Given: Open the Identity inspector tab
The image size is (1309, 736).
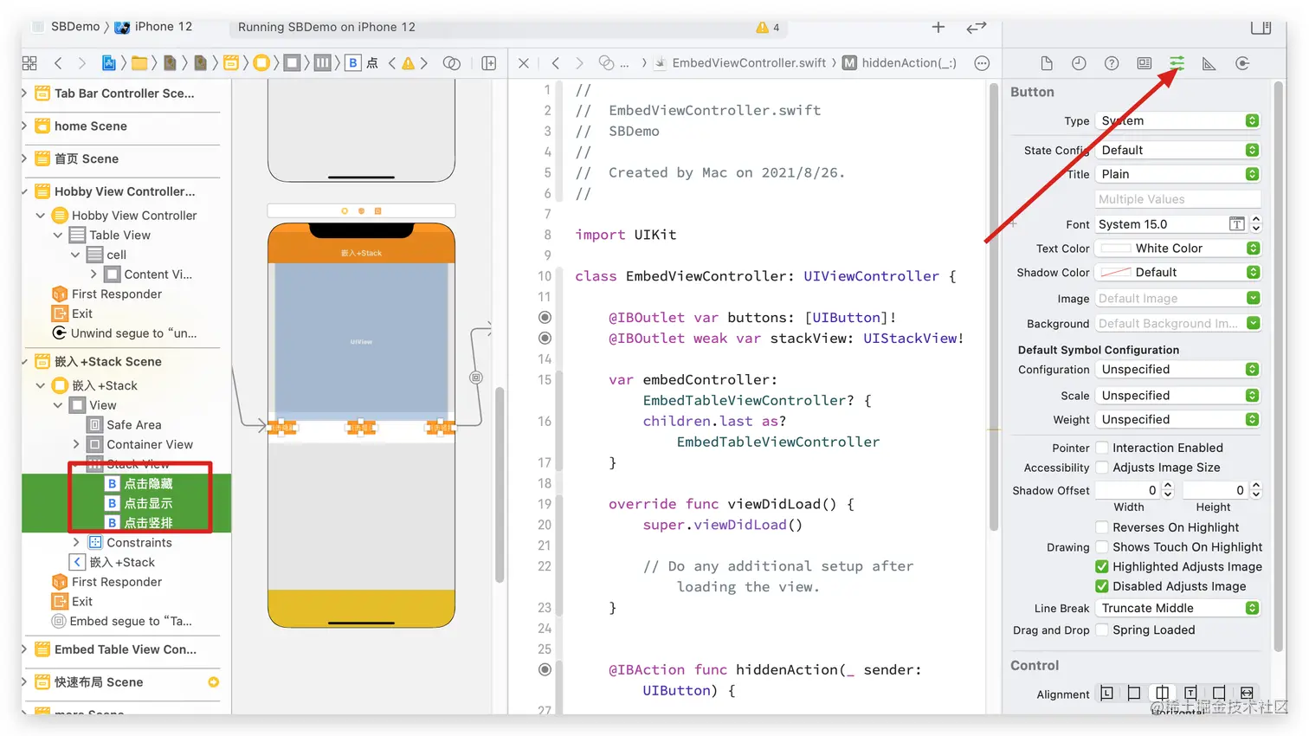Looking at the screenshot, I should pos(1145,63).
